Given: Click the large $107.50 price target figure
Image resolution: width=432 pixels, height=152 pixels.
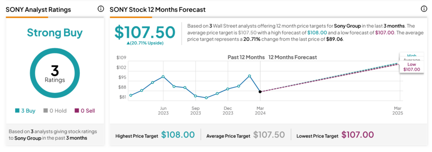Looking at the screenshot, I should pos(145,32).
